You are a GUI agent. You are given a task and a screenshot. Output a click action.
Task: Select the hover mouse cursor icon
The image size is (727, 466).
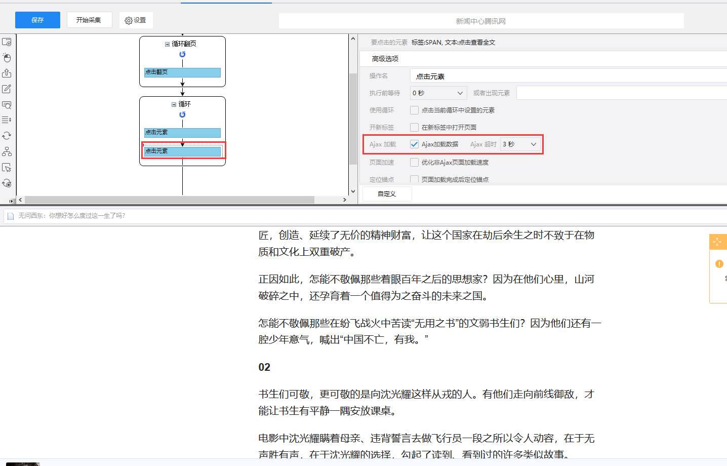(x=7, y=168)
